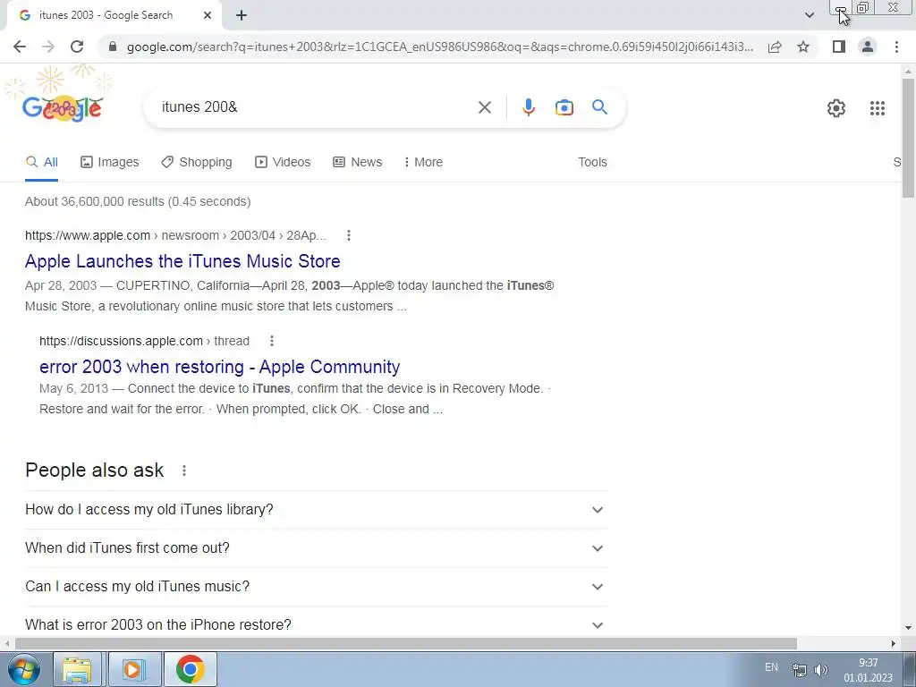The width and height of the screenshot is (916, 687).
Task: Click the discussions.apple.com thread URL
Action: tap(144, 341)
